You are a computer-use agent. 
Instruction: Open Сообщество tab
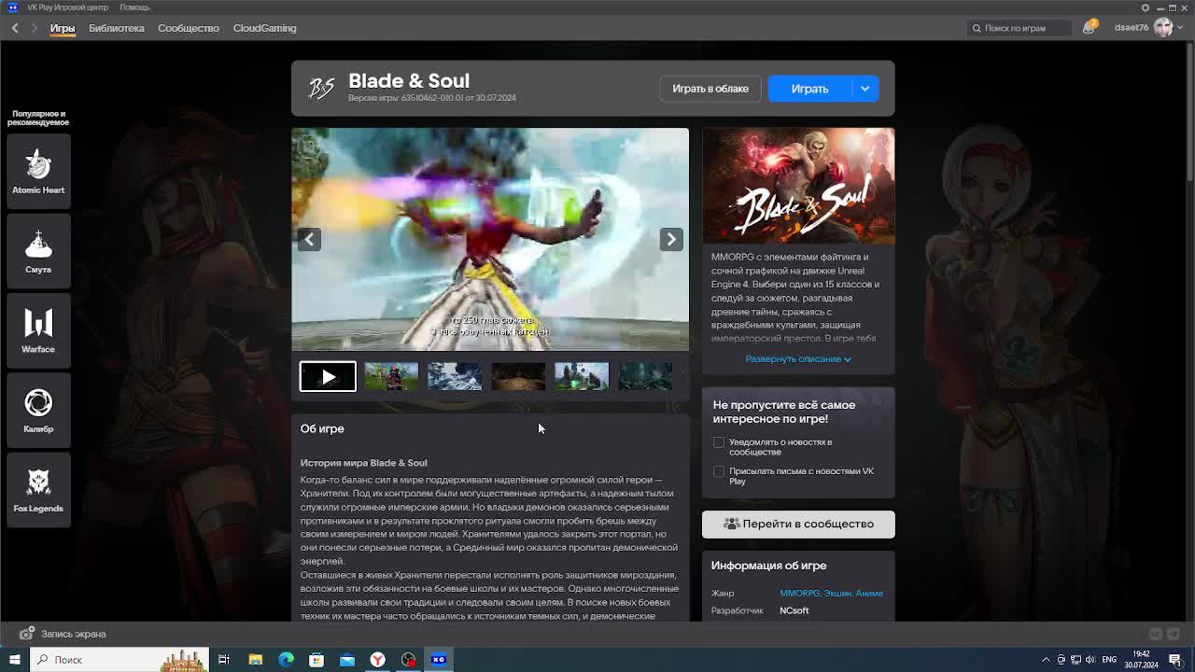coord(189,28)
